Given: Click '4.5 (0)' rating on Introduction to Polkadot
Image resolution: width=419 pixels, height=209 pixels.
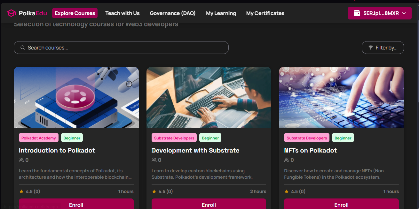Looking at the screenshot, I should pyautogui.click(x=33, y=191).
